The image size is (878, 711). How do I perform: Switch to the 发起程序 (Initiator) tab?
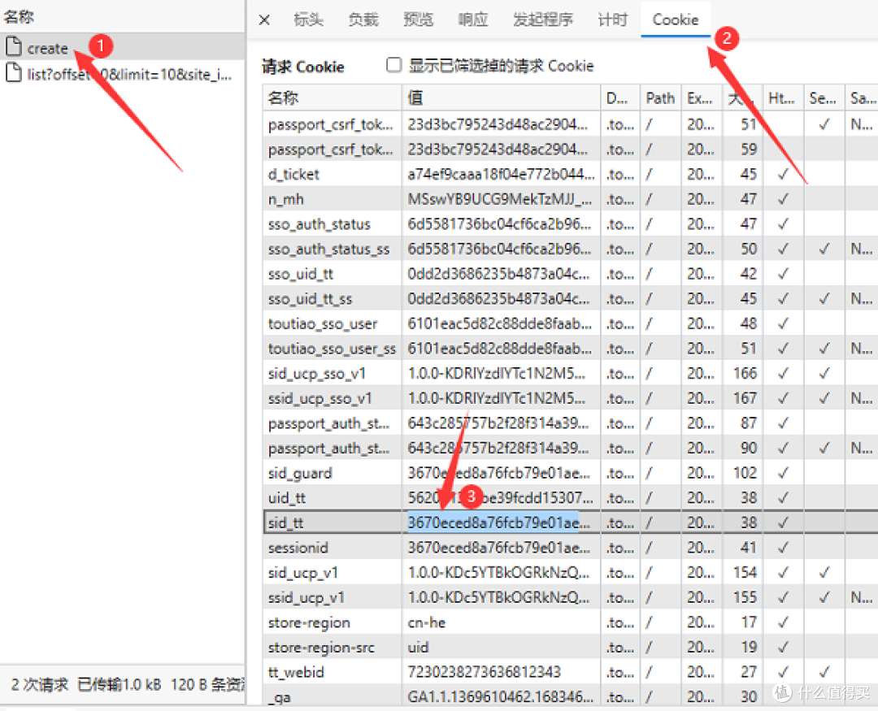click(543, 20)
